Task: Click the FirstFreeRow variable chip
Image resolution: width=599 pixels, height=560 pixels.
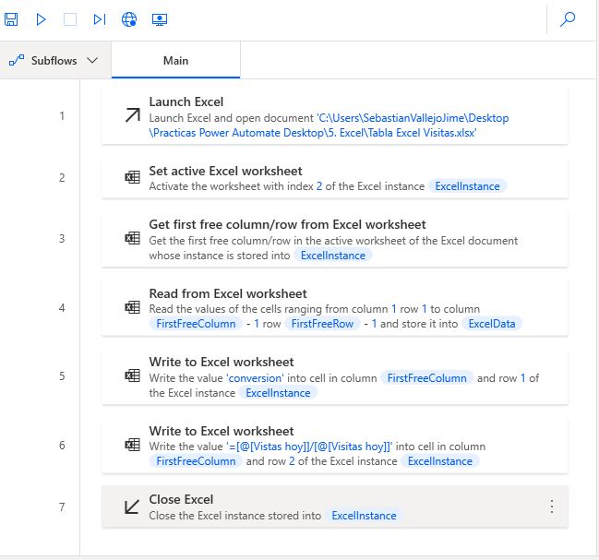Action: 322,324
